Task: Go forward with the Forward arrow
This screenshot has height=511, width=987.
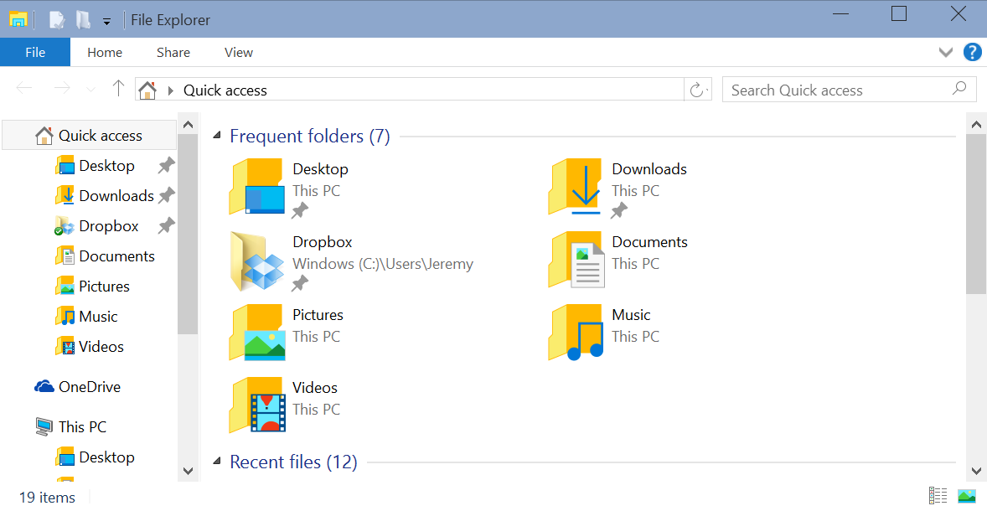Action: click(62, 88)
